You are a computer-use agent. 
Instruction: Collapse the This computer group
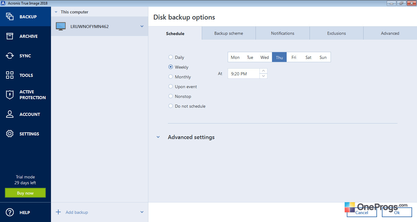[56, 12]
